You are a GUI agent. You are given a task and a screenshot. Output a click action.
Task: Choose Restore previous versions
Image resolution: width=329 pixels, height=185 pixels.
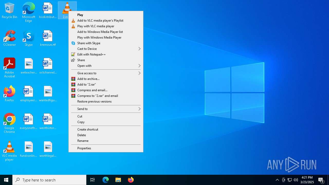tap(106, 101)
